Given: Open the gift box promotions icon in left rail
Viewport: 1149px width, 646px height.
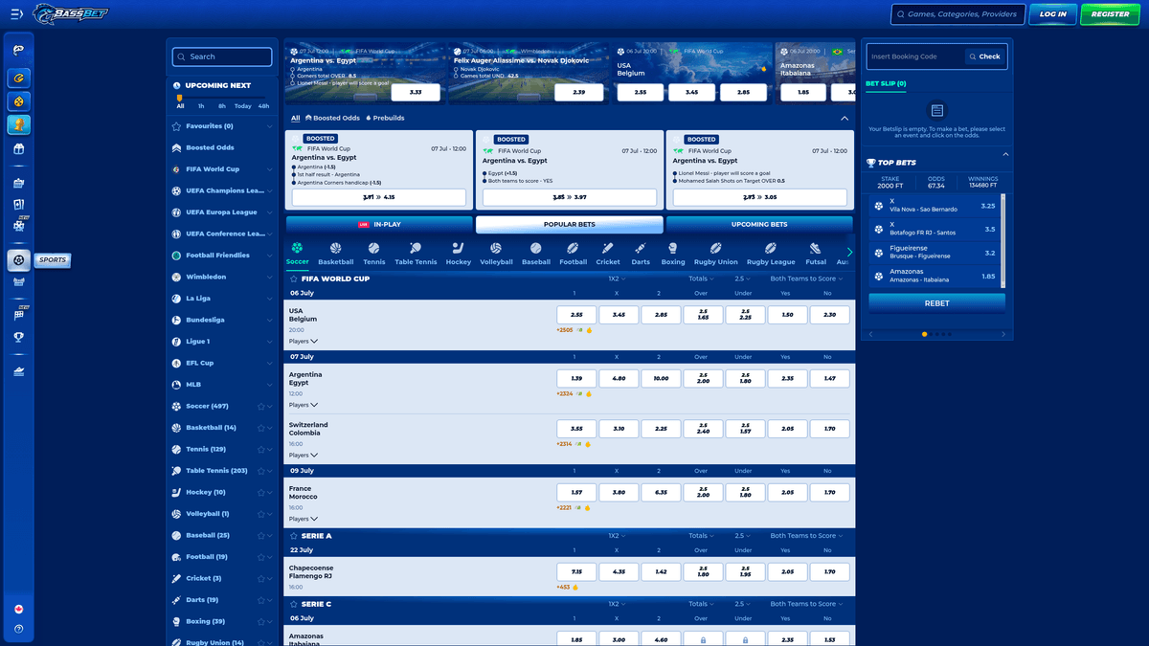Looking at the screenshot, I should click(18, 149).
